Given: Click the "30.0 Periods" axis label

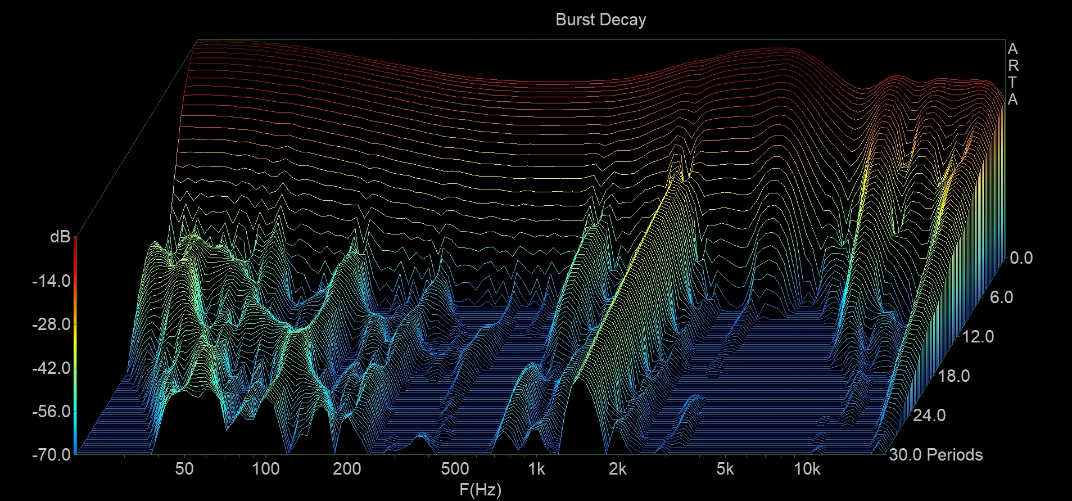Looking at the screenshot, I should tap(936, 454).
